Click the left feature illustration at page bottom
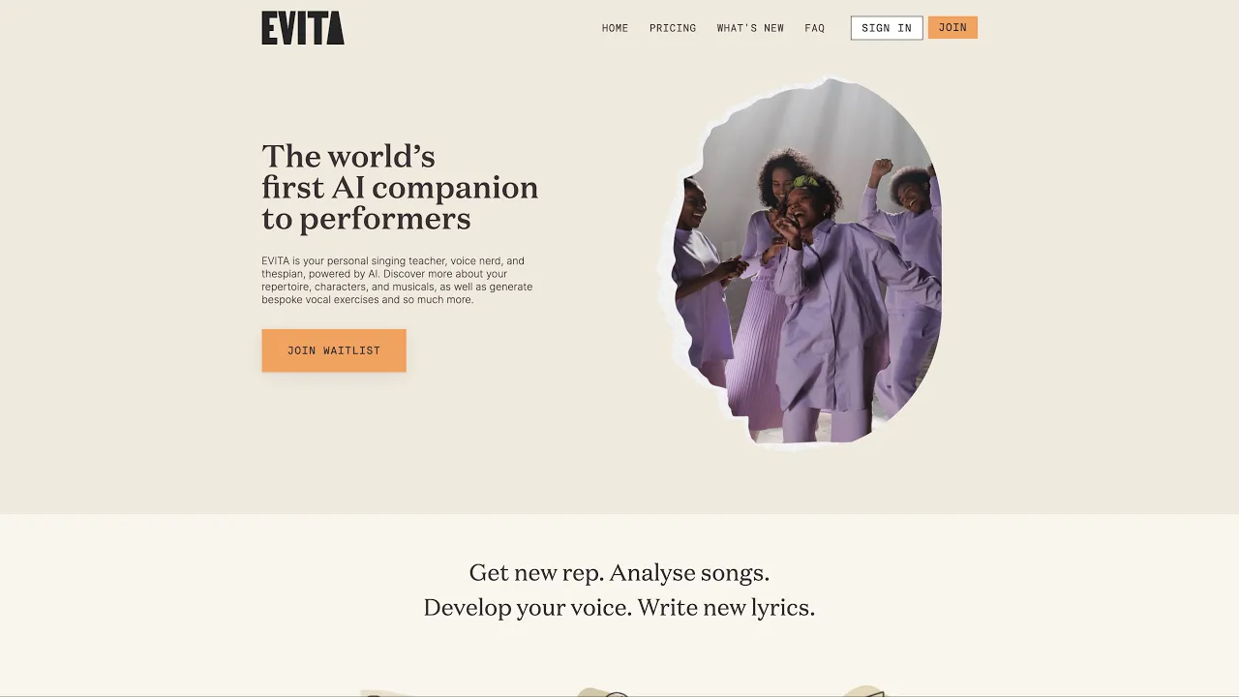 382,691
